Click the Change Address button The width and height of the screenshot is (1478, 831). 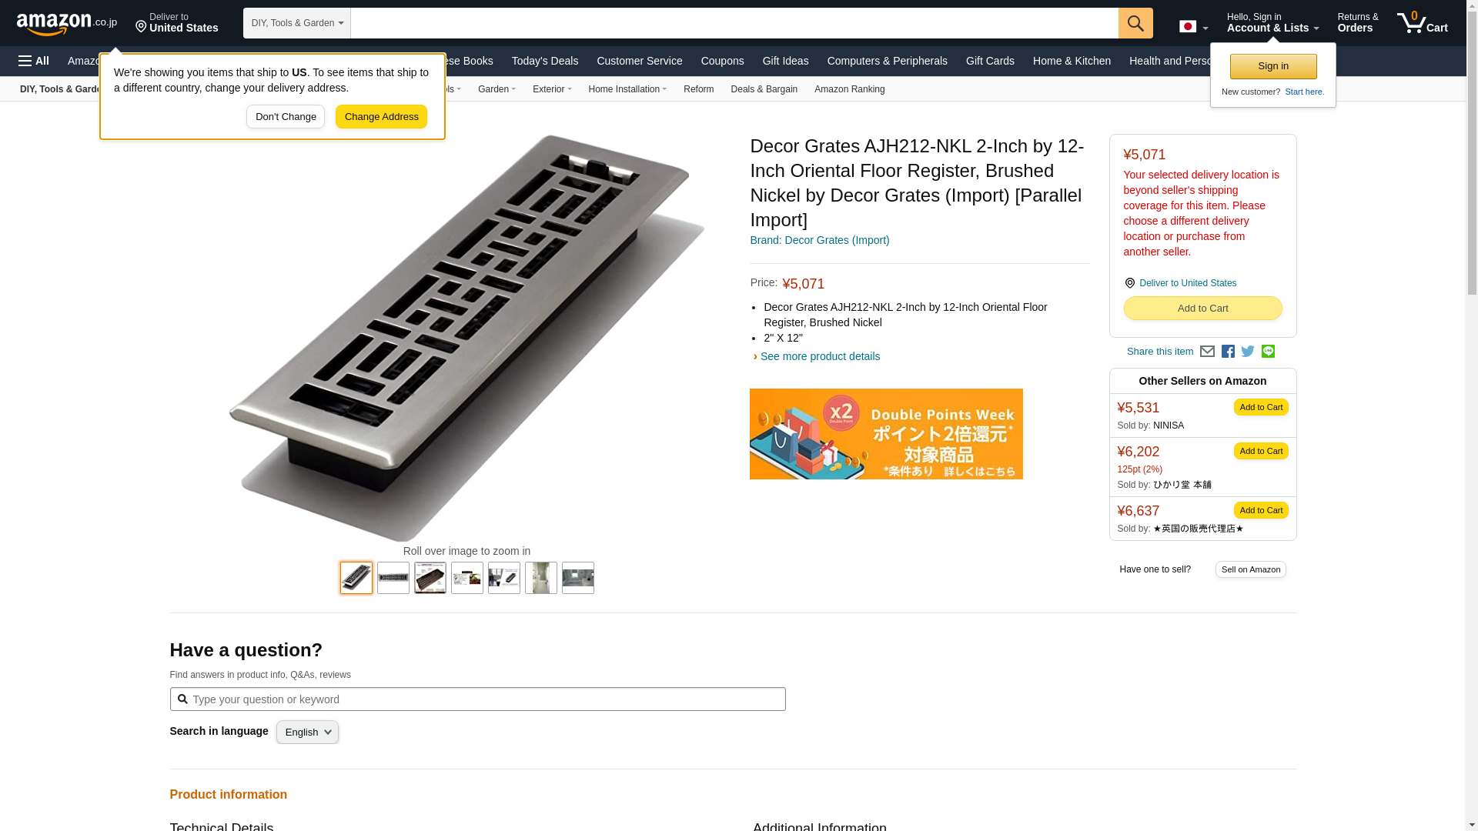(x=381, y=117)
